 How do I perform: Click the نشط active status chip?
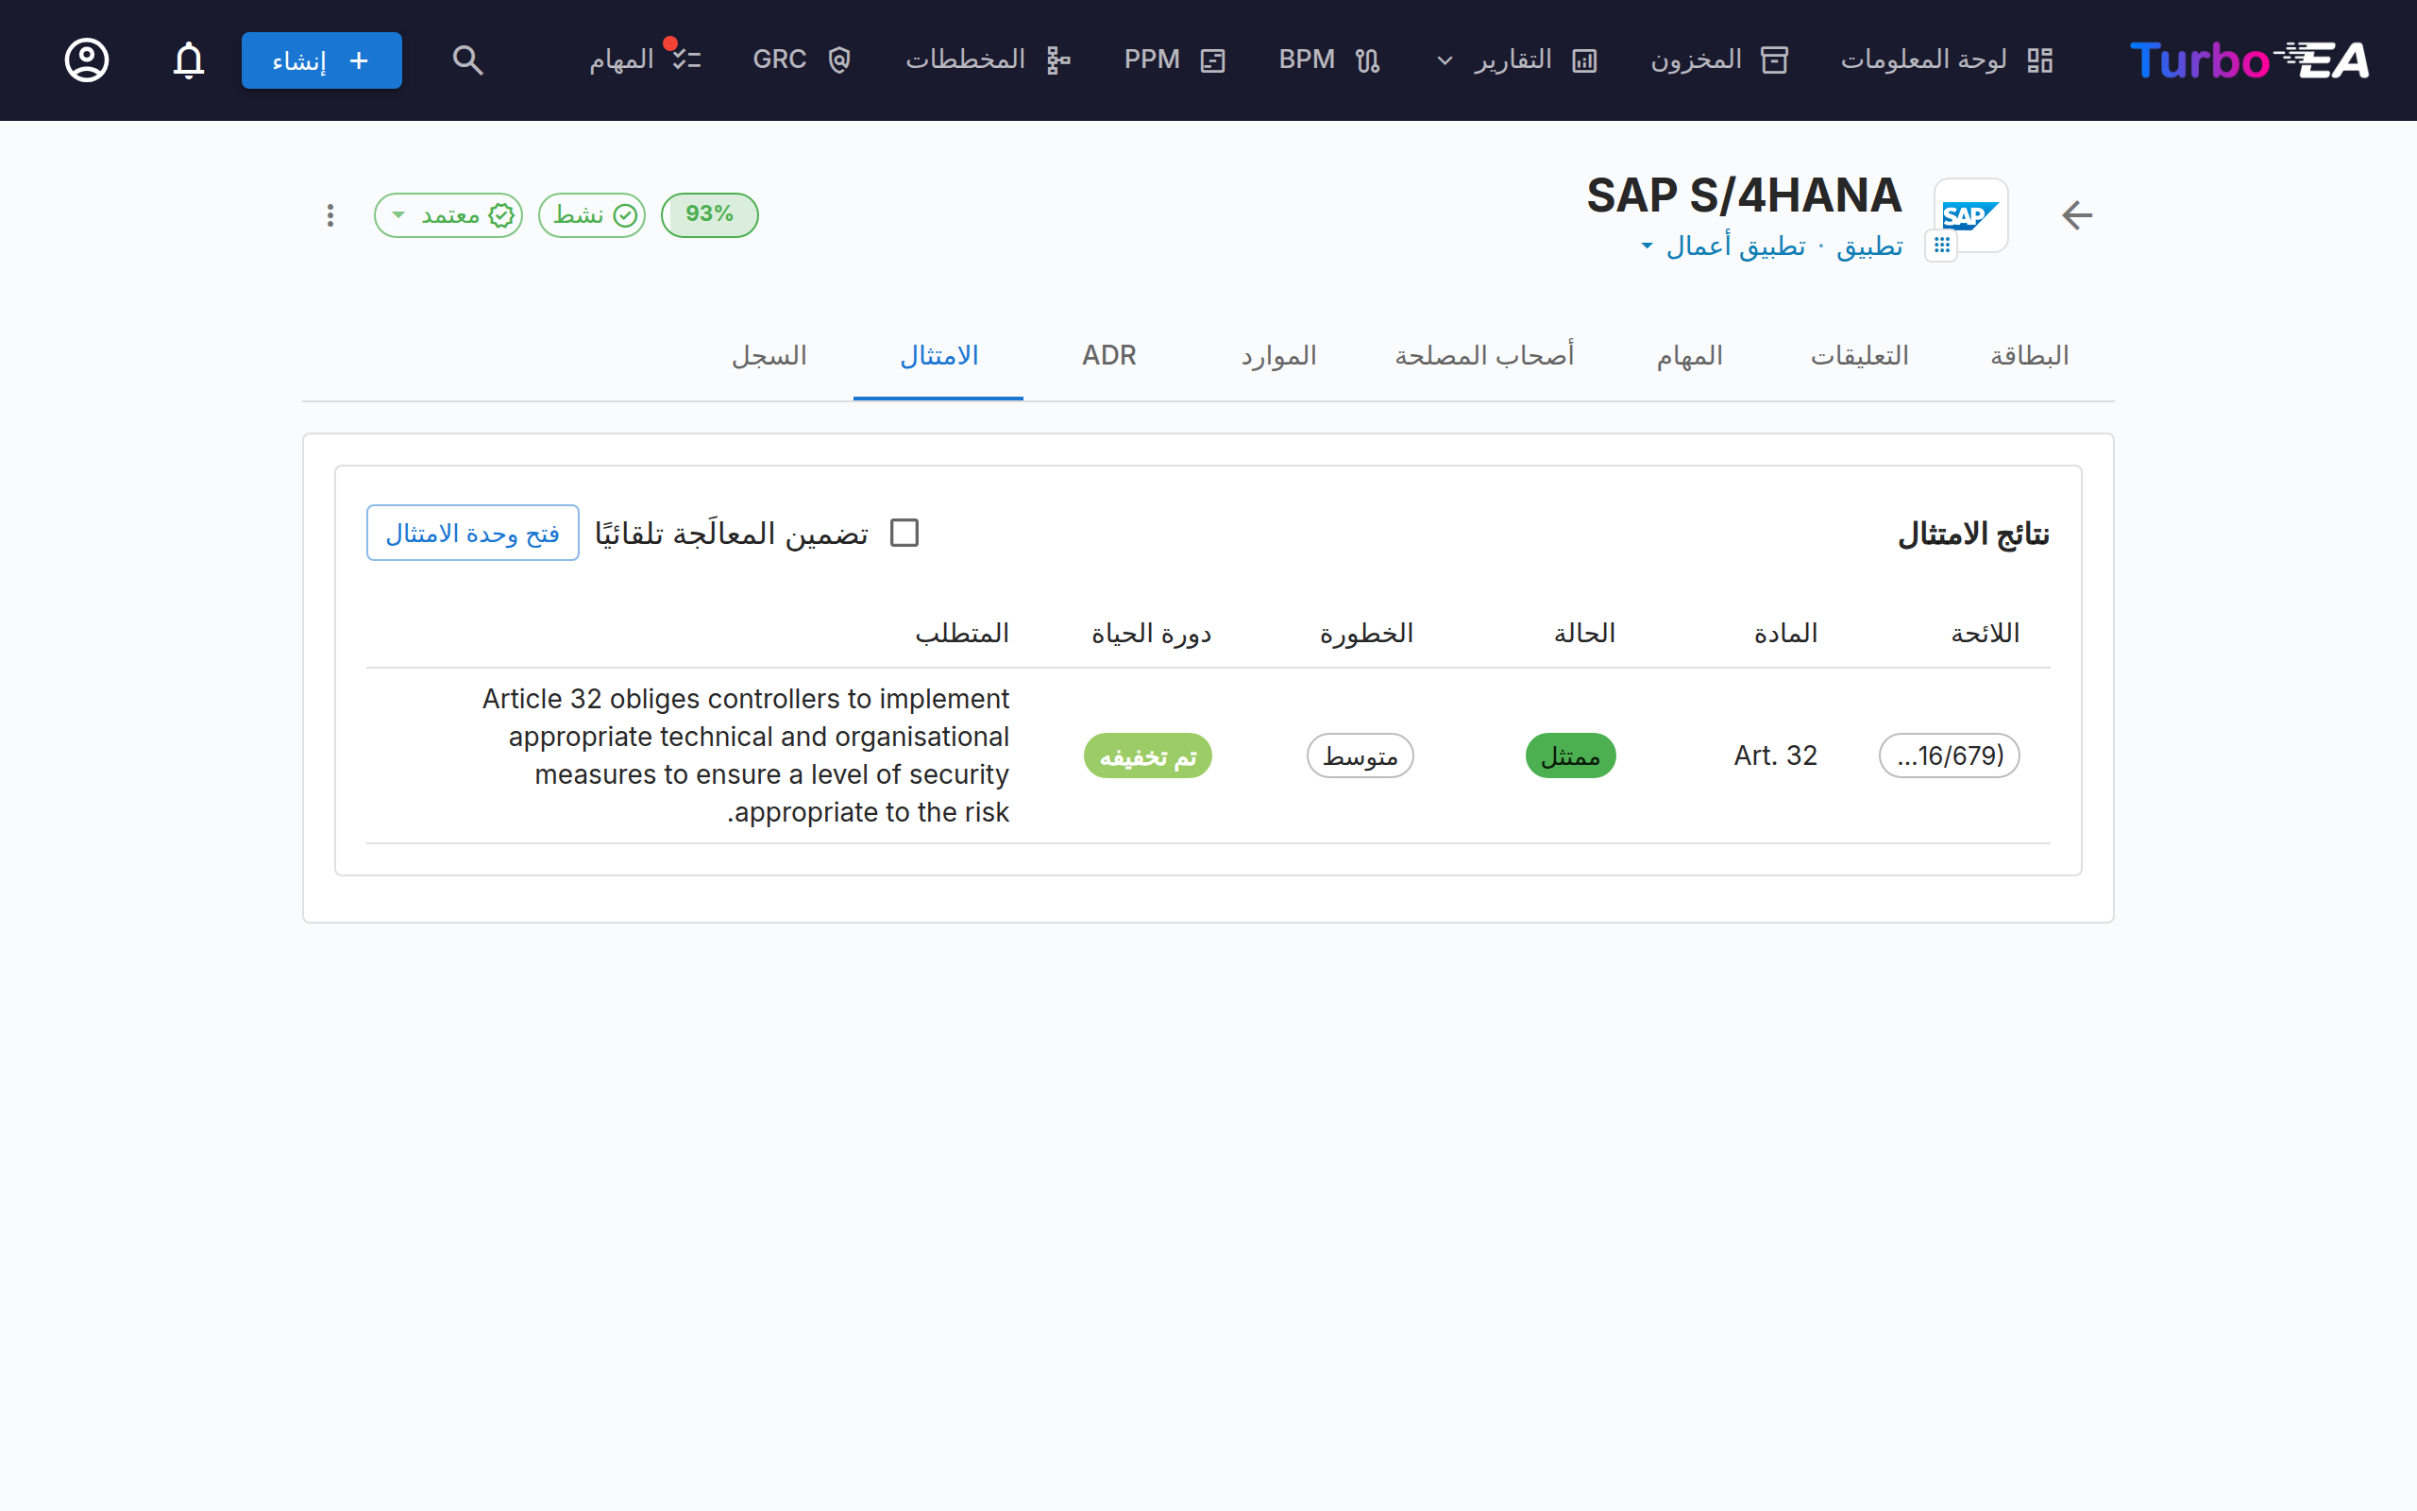(592, 215)
